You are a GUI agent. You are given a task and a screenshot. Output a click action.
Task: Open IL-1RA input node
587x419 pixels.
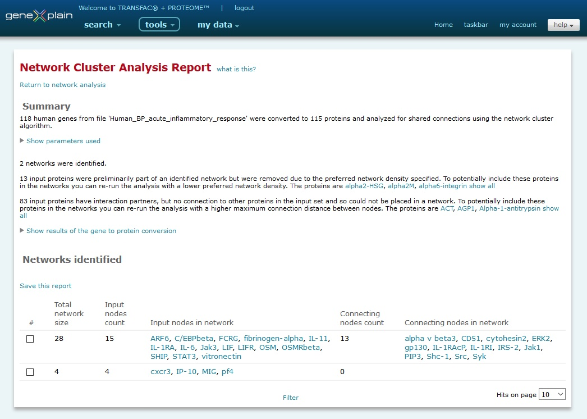[163, 348]
